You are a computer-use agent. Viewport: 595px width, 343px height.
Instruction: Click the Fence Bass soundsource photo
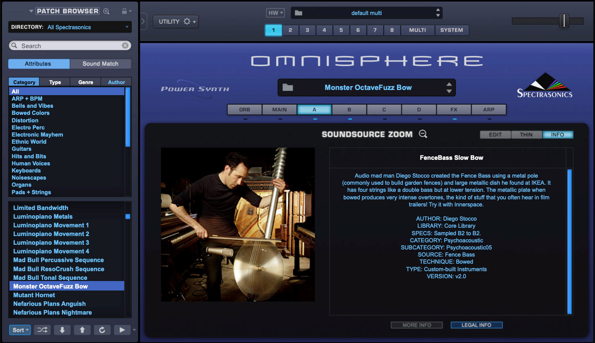[x=238, y=225]
